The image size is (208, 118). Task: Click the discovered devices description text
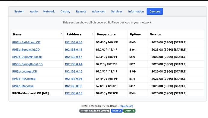(x=107, y=23)
